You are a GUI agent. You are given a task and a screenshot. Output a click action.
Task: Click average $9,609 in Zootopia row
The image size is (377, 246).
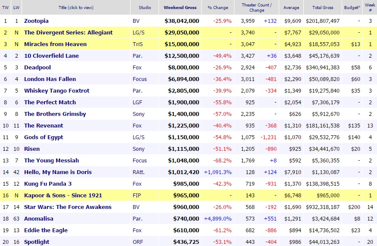point(293,21)
